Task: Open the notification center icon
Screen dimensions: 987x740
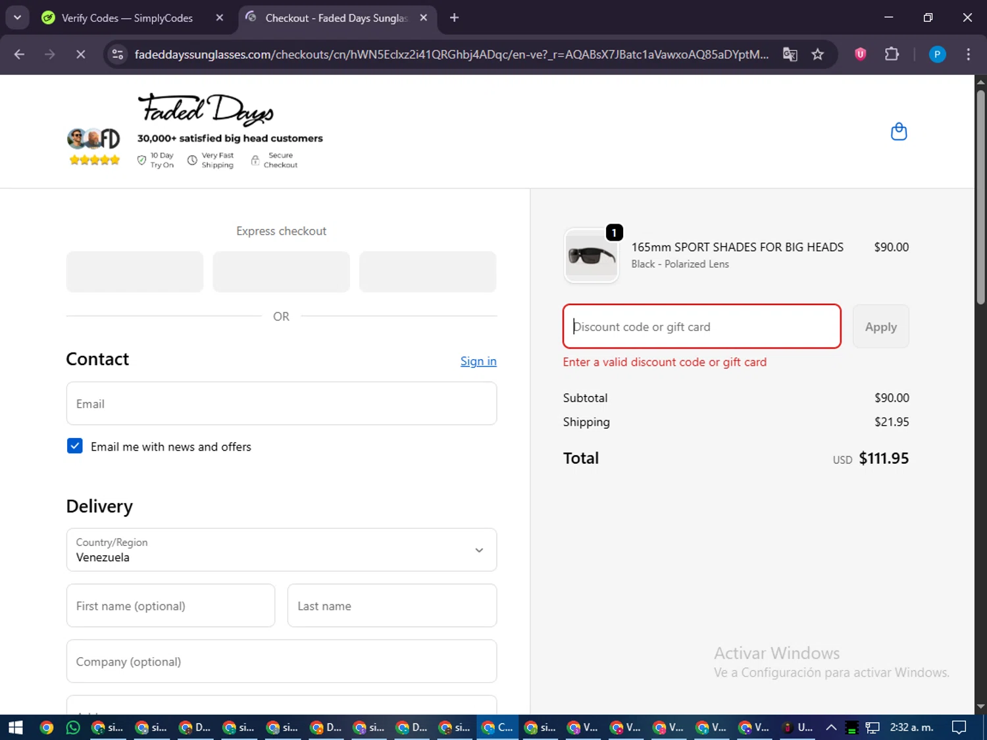Action: (959, 728)
